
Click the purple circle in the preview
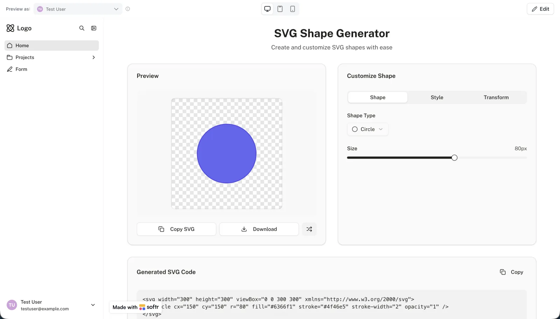(226, 153)
